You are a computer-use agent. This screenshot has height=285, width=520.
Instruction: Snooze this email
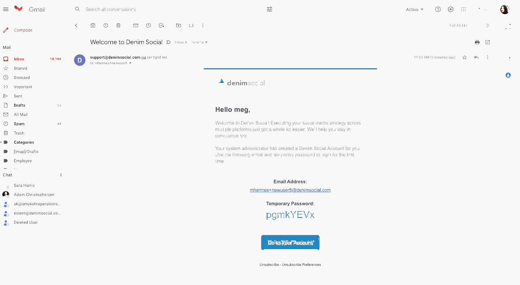pos(148,25)
